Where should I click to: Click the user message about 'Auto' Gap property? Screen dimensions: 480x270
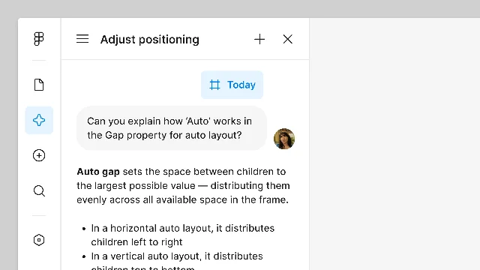point(172,128)
